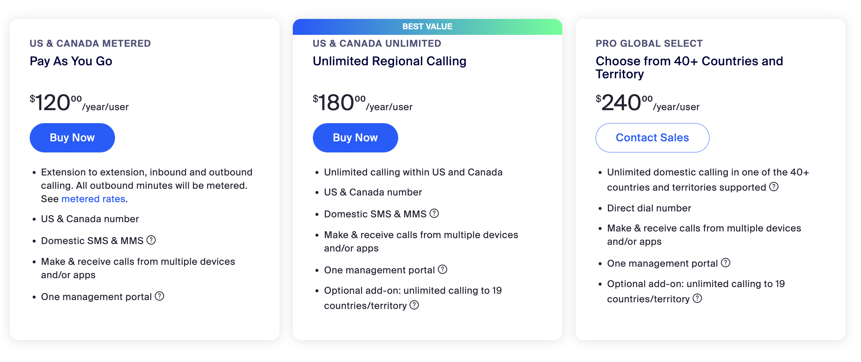Click help icon beside One management portal in Pro Global plan

[x=726, y=263]
